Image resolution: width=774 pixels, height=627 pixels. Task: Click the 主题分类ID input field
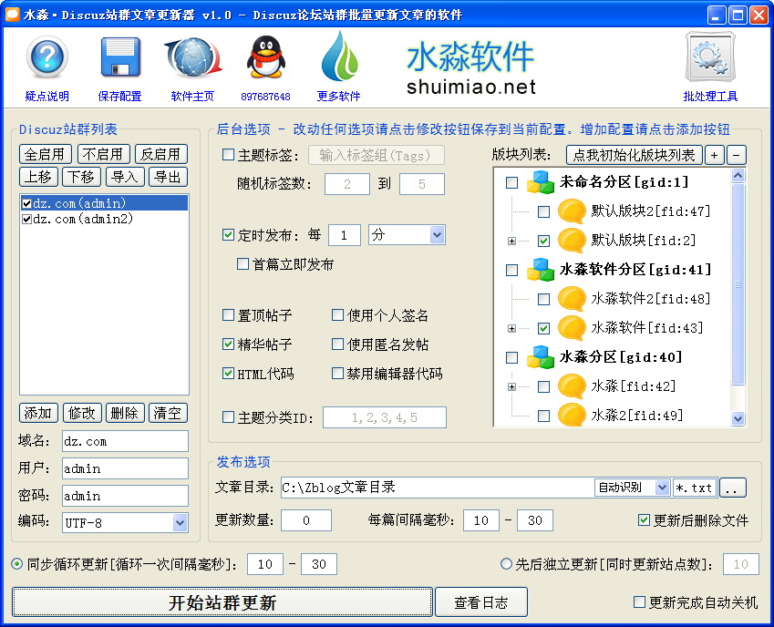385,417
